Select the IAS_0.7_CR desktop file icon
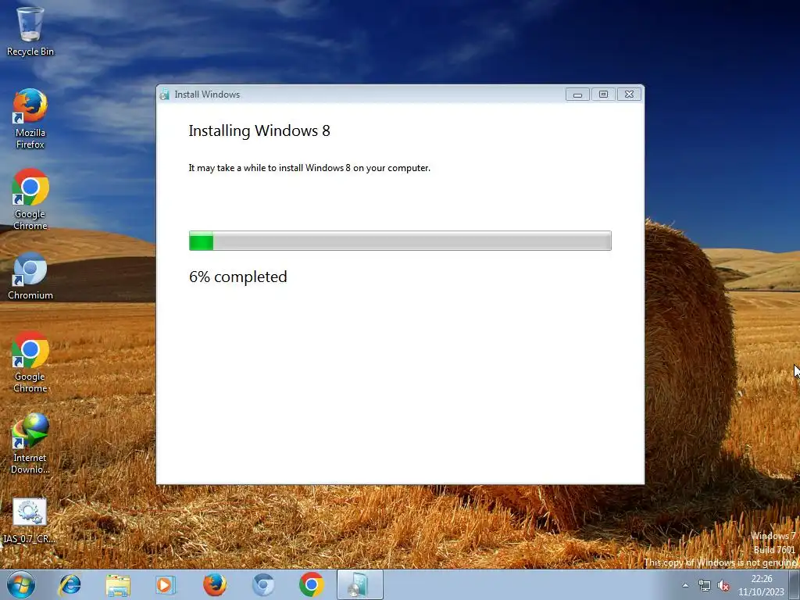 click(x=30, y=520)
